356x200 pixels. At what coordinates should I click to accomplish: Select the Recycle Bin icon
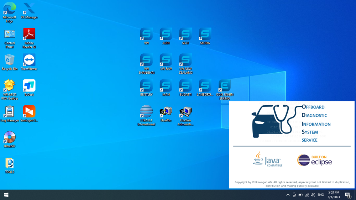10,62
